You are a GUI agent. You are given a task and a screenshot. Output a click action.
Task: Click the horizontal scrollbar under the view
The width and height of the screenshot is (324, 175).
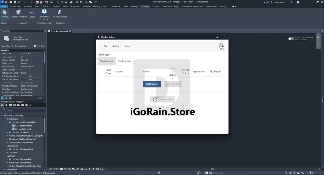[x=212, y=169]
